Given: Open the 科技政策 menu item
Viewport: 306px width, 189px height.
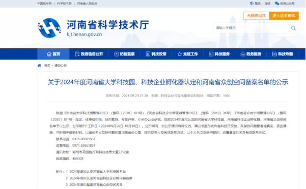Looking at the screenshot, I should (156, 54).
